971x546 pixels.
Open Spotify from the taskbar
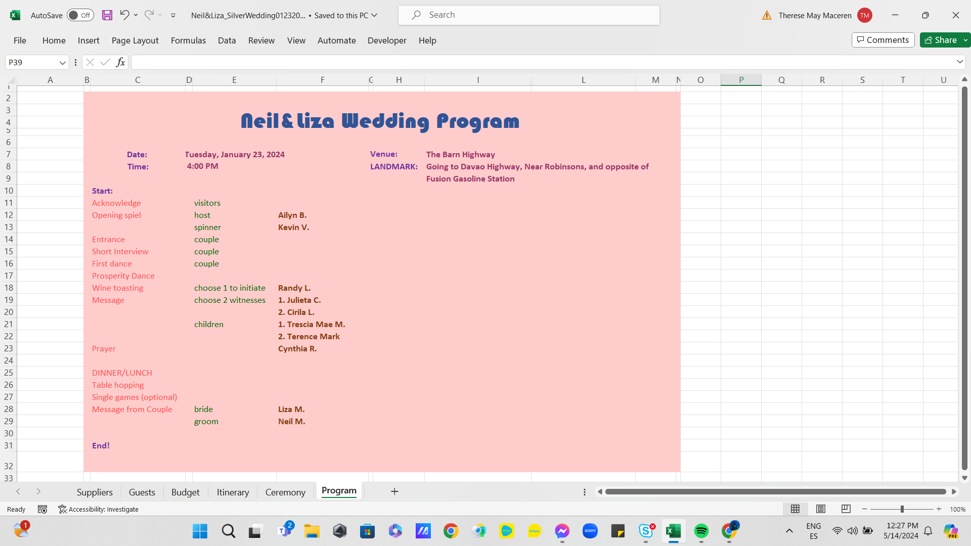[701, 531]
